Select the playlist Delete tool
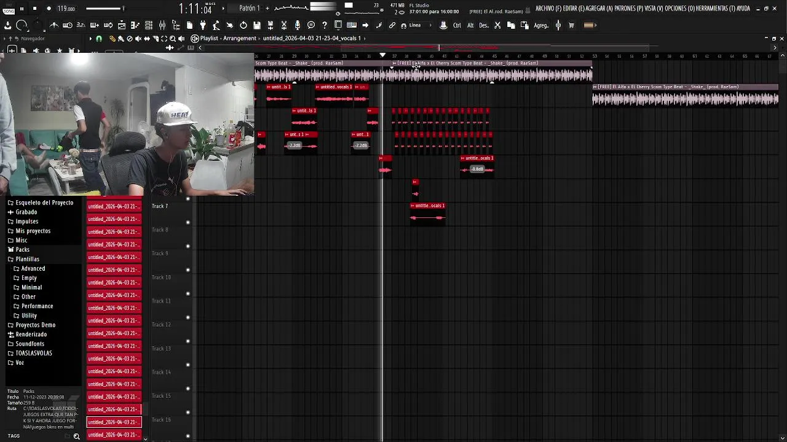Screen dimensions: 787x442 coord(129,38)
